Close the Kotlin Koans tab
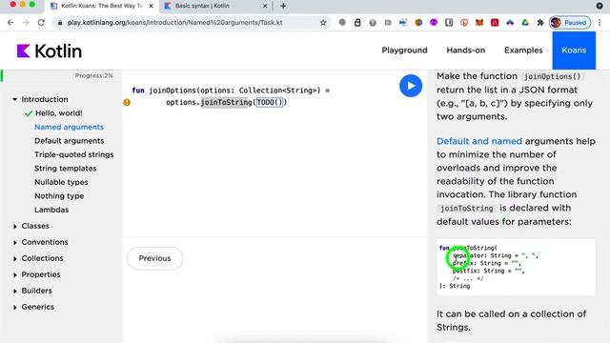Image resolution: width=610 pixels, height=343 pixels. pos(152,6)
